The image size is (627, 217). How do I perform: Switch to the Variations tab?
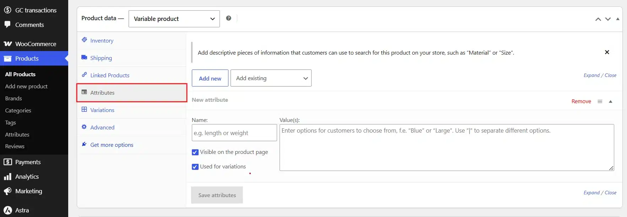pyautogui.click(x=131, y=110)
